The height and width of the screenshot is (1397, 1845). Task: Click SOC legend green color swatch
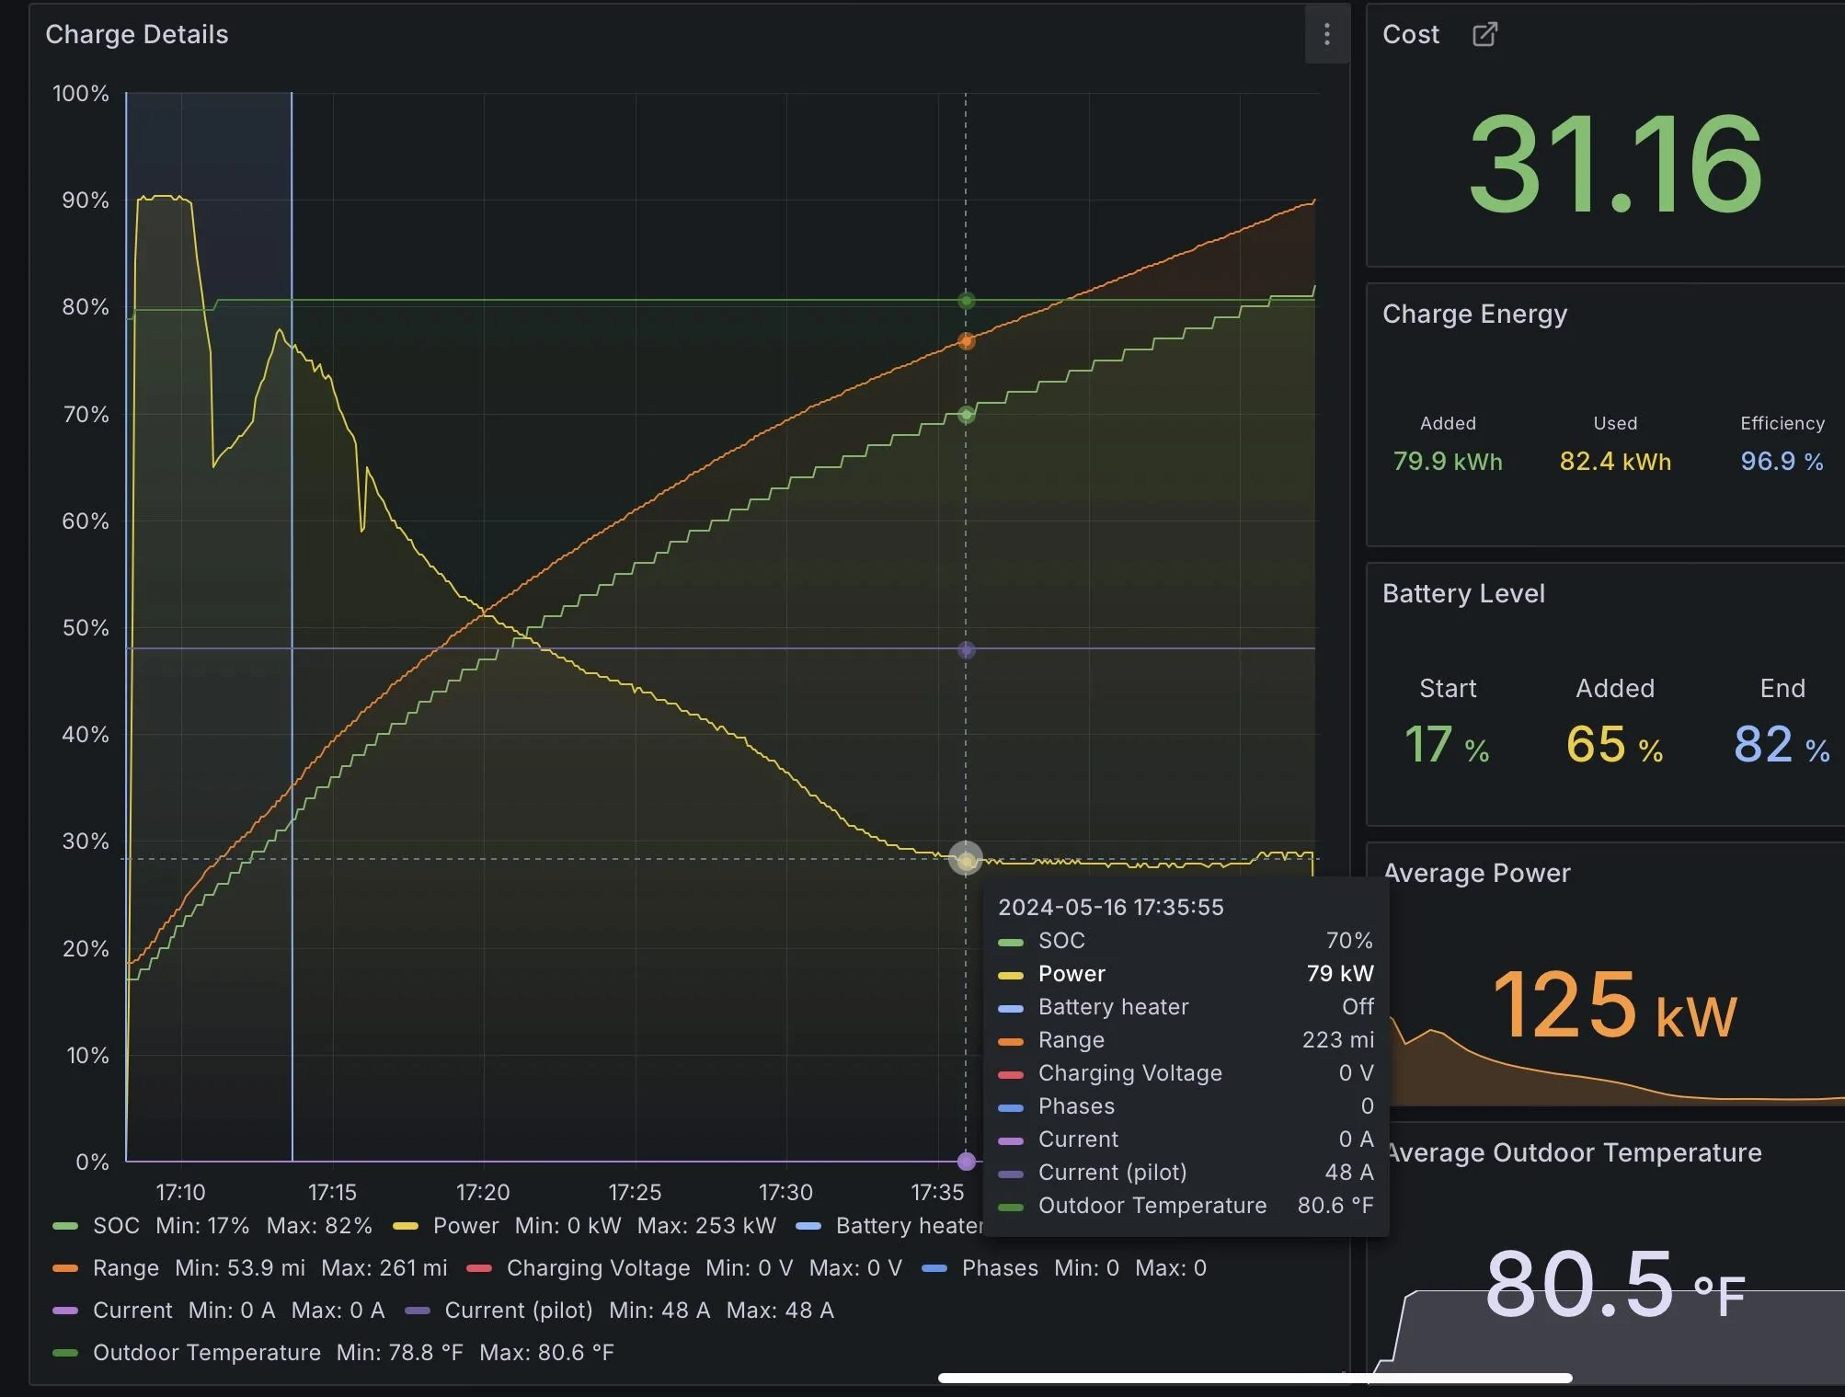65,1226
